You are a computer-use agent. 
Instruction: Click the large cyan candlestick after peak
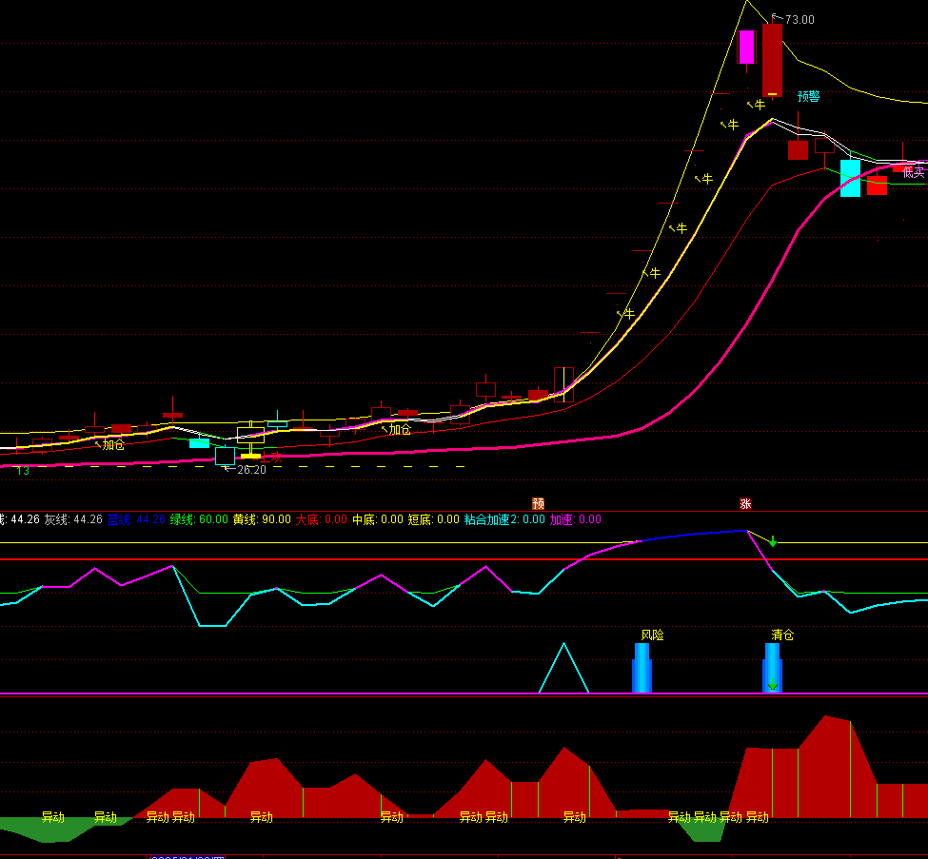coord(850,178)
